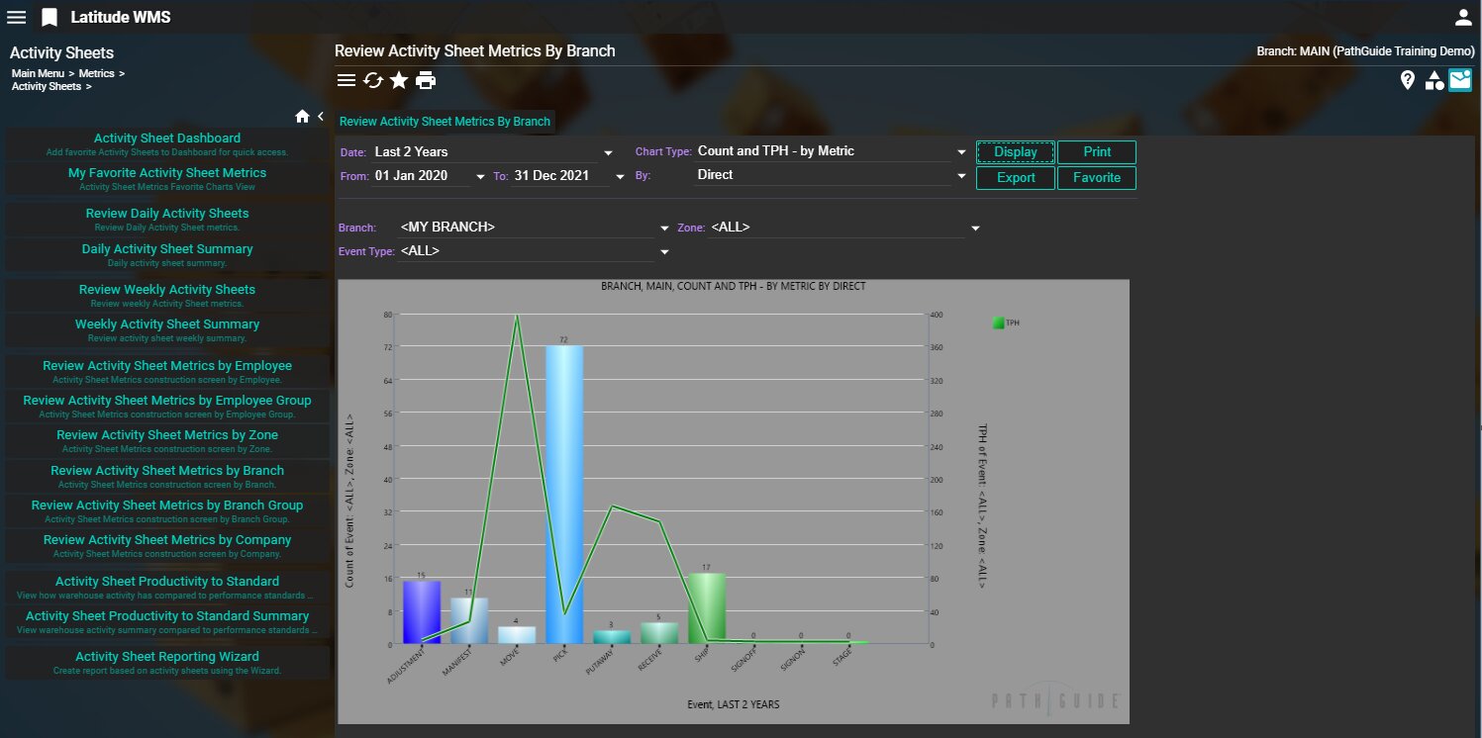Click the shapes icon near the top right
This screenshot has height=738, width=1482.
point(1433,81)
